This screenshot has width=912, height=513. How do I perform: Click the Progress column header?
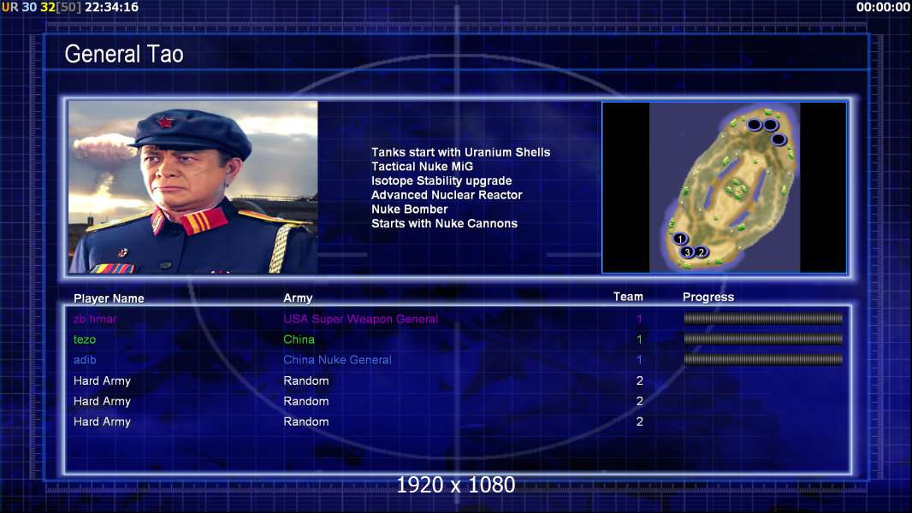[x=708, y=297]
